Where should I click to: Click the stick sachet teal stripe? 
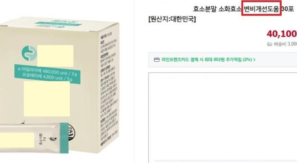64,138
